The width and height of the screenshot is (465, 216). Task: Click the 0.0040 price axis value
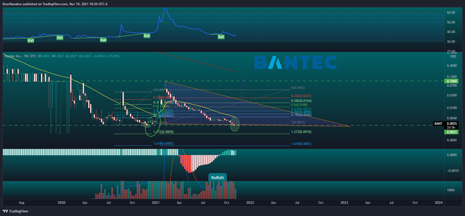click(x=452, y=118)
